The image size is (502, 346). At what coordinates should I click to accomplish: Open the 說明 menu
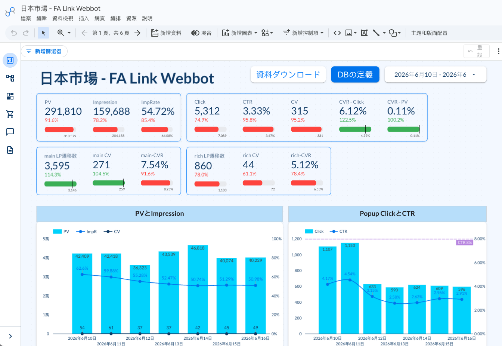(x=147, y=18)
